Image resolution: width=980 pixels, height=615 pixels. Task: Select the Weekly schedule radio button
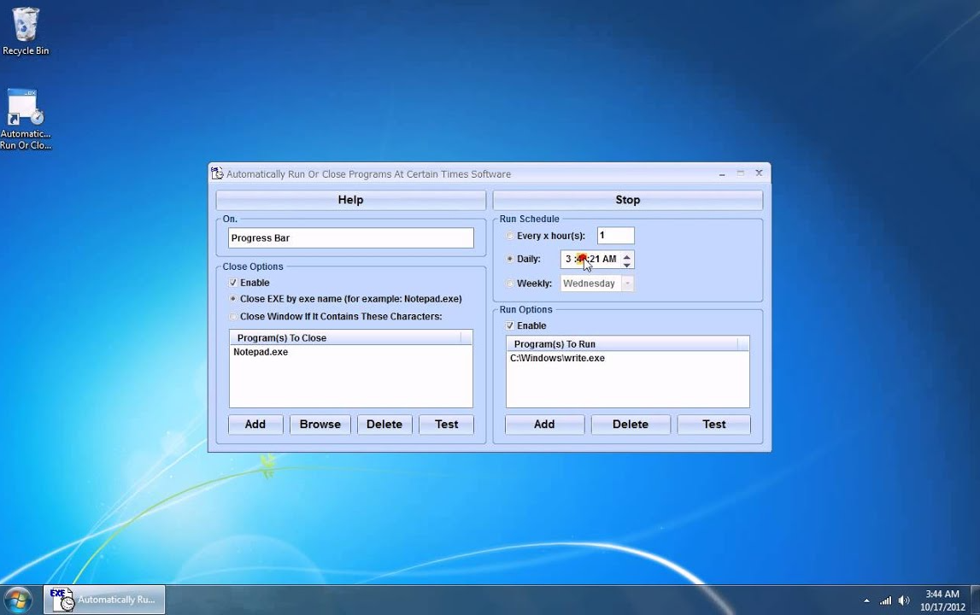pyautogui.click(x=510, y=284)
